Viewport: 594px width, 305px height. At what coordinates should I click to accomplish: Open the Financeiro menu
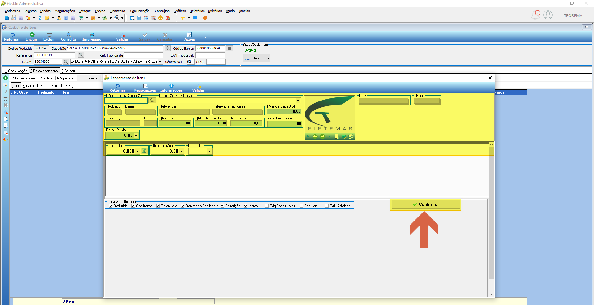coord(118,11)
